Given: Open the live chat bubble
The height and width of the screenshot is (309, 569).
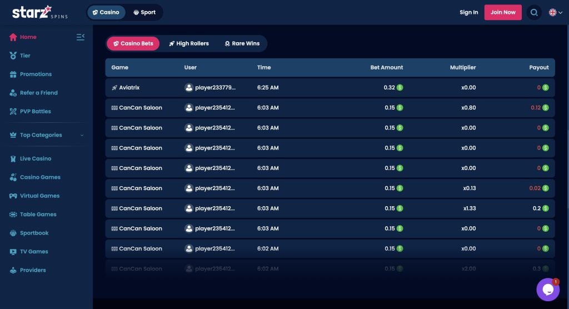Looking at the screenshot, I should point(547,290).
